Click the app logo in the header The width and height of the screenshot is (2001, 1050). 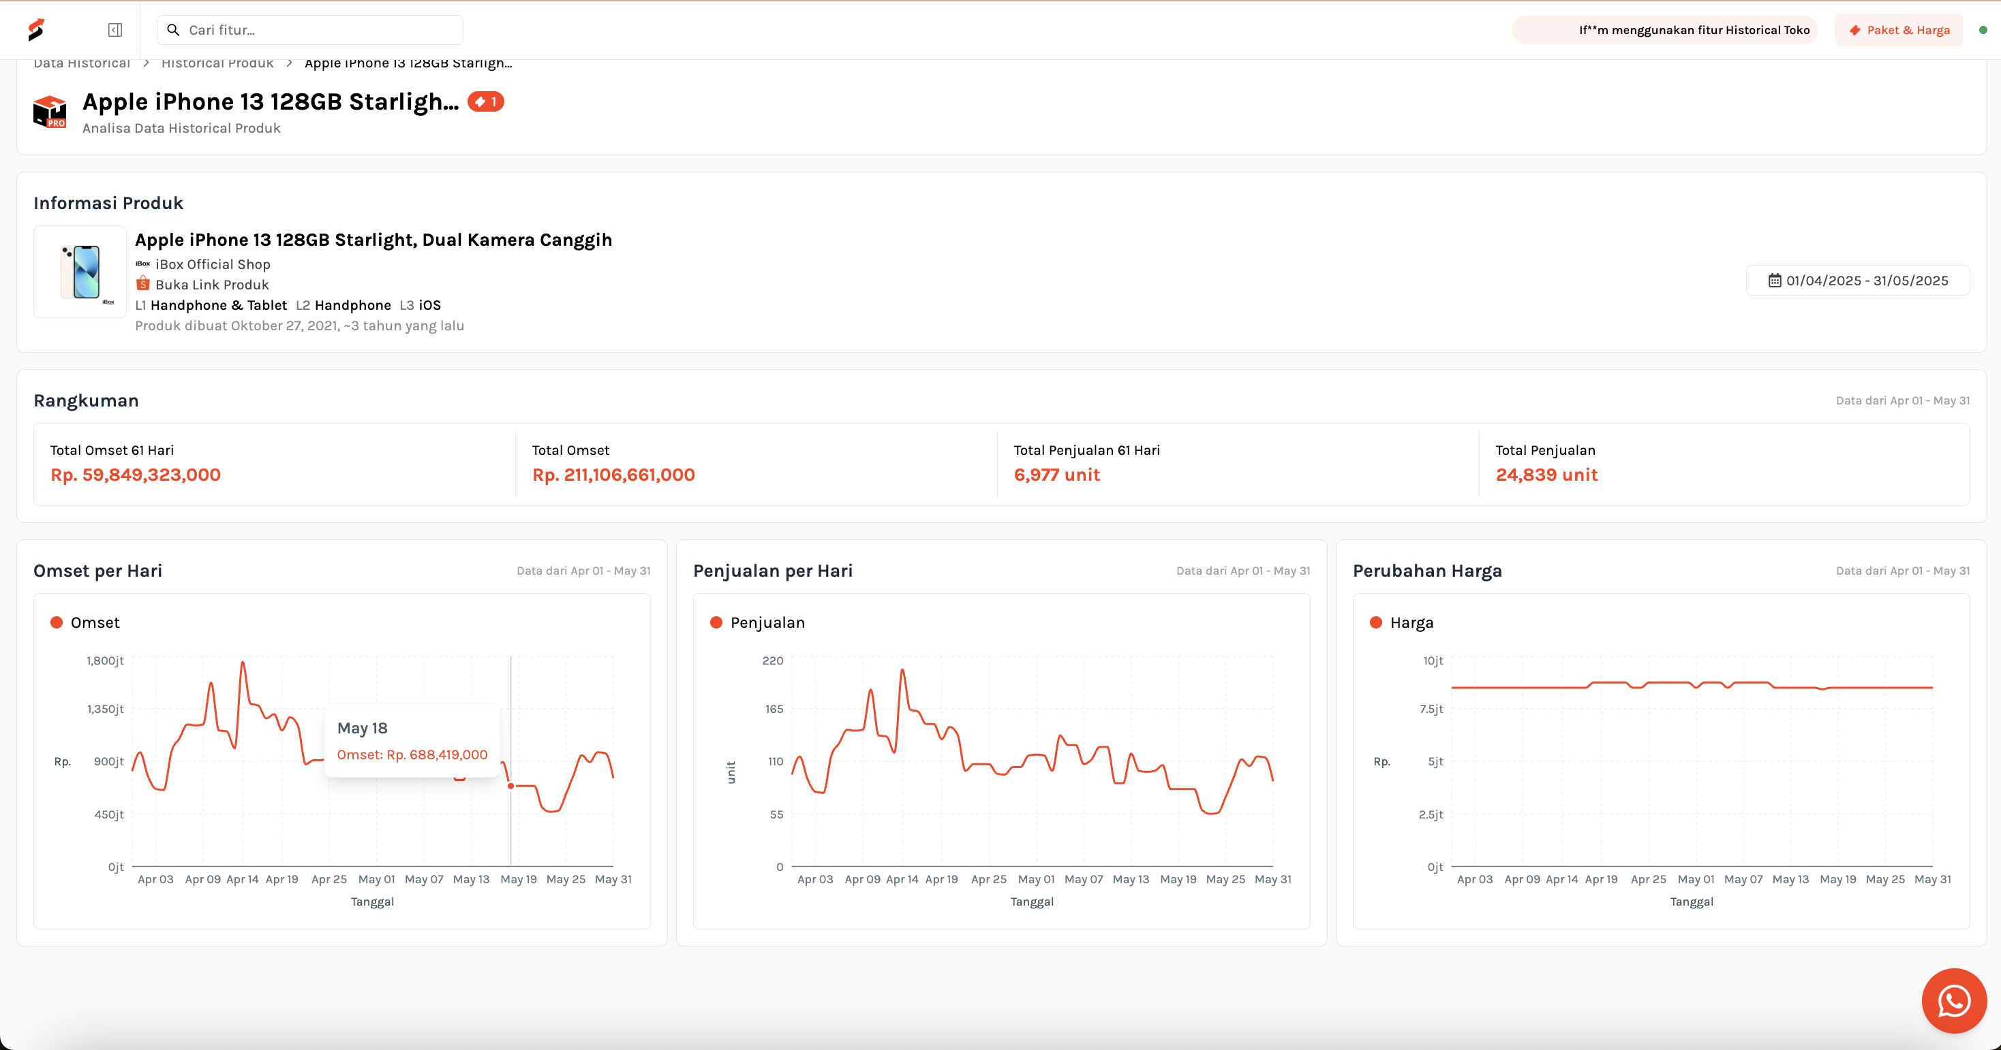coord(35,29)
